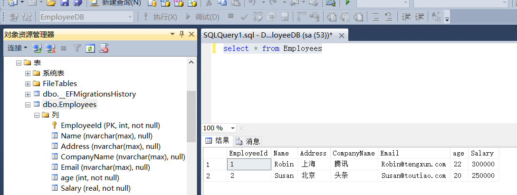The height and width of the screenshot is (195, 517).
Task: Click the copy icon in top toolbar
Action: (222, 3)
